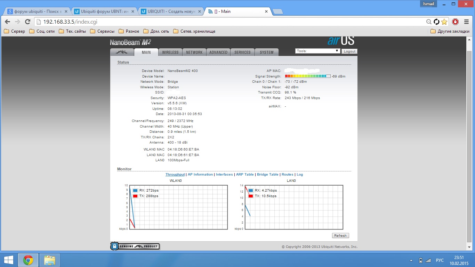Screen dimensions: 475x267
Task: Open the 'Соц. сети' bookmarks folder
Action: (42, 31)
